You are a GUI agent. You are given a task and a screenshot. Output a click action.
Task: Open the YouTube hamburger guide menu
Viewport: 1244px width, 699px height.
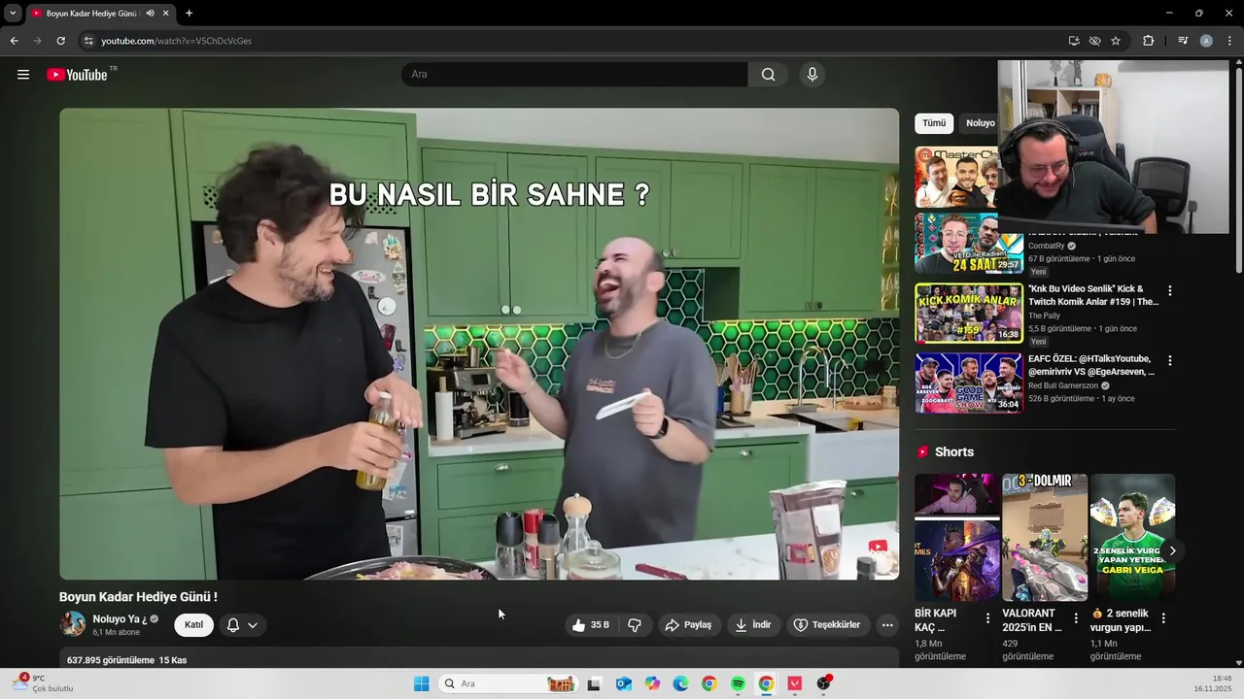23,75
